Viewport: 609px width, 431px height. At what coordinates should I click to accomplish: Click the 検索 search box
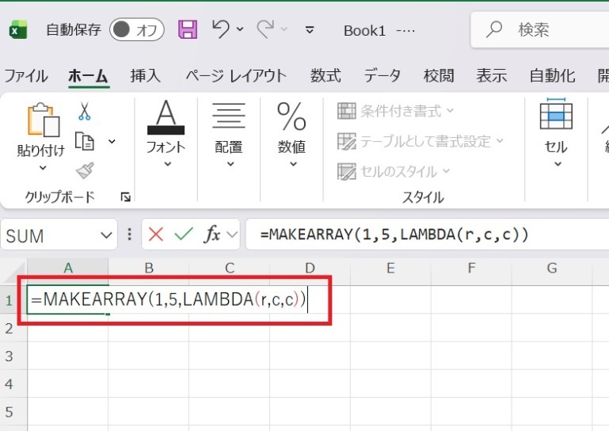tap(540, 29)
